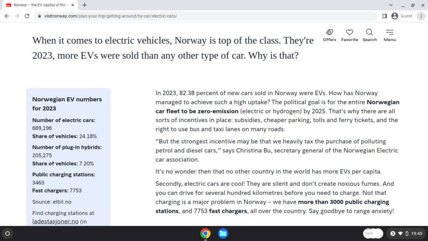Click the battery status icon

(407, 233)
